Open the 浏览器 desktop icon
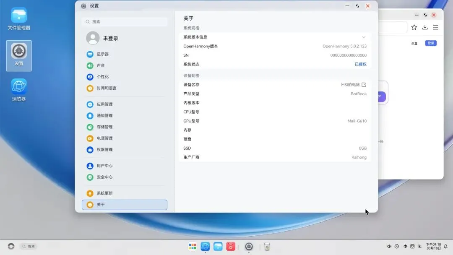 point(19,90)
